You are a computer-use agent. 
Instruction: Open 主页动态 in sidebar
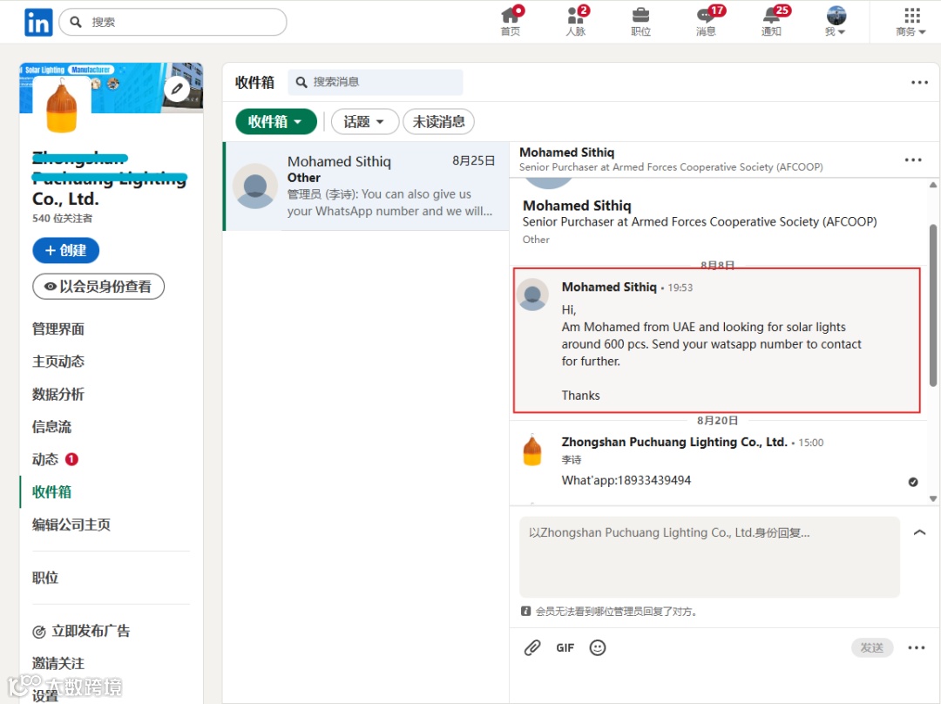[58, 362]
